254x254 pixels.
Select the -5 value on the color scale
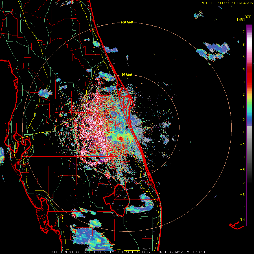pyautogui.click(x=242, y=182)
